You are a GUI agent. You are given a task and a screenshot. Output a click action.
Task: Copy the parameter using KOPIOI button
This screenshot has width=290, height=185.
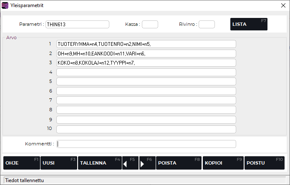[x=223, y=163]
